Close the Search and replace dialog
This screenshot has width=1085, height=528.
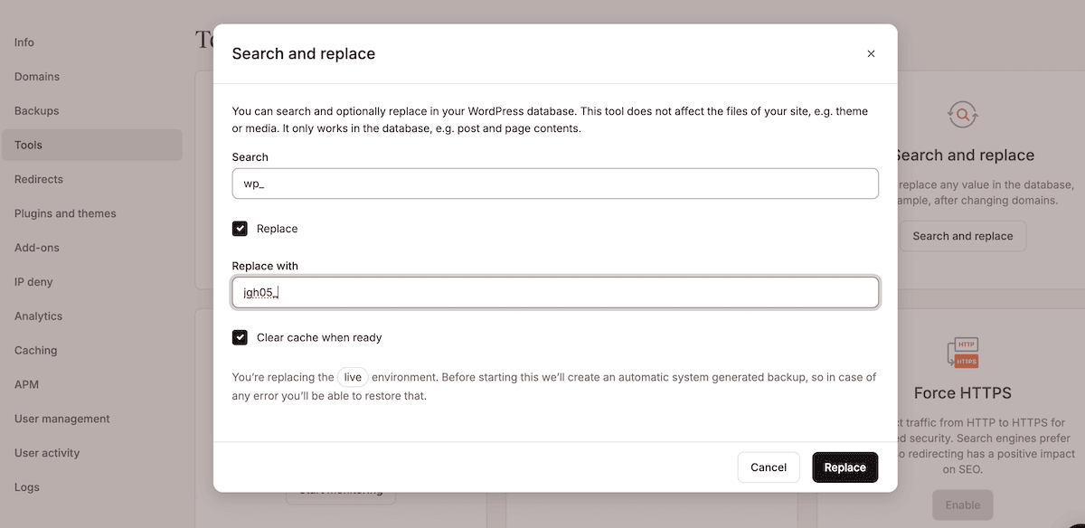click(871, 54)
